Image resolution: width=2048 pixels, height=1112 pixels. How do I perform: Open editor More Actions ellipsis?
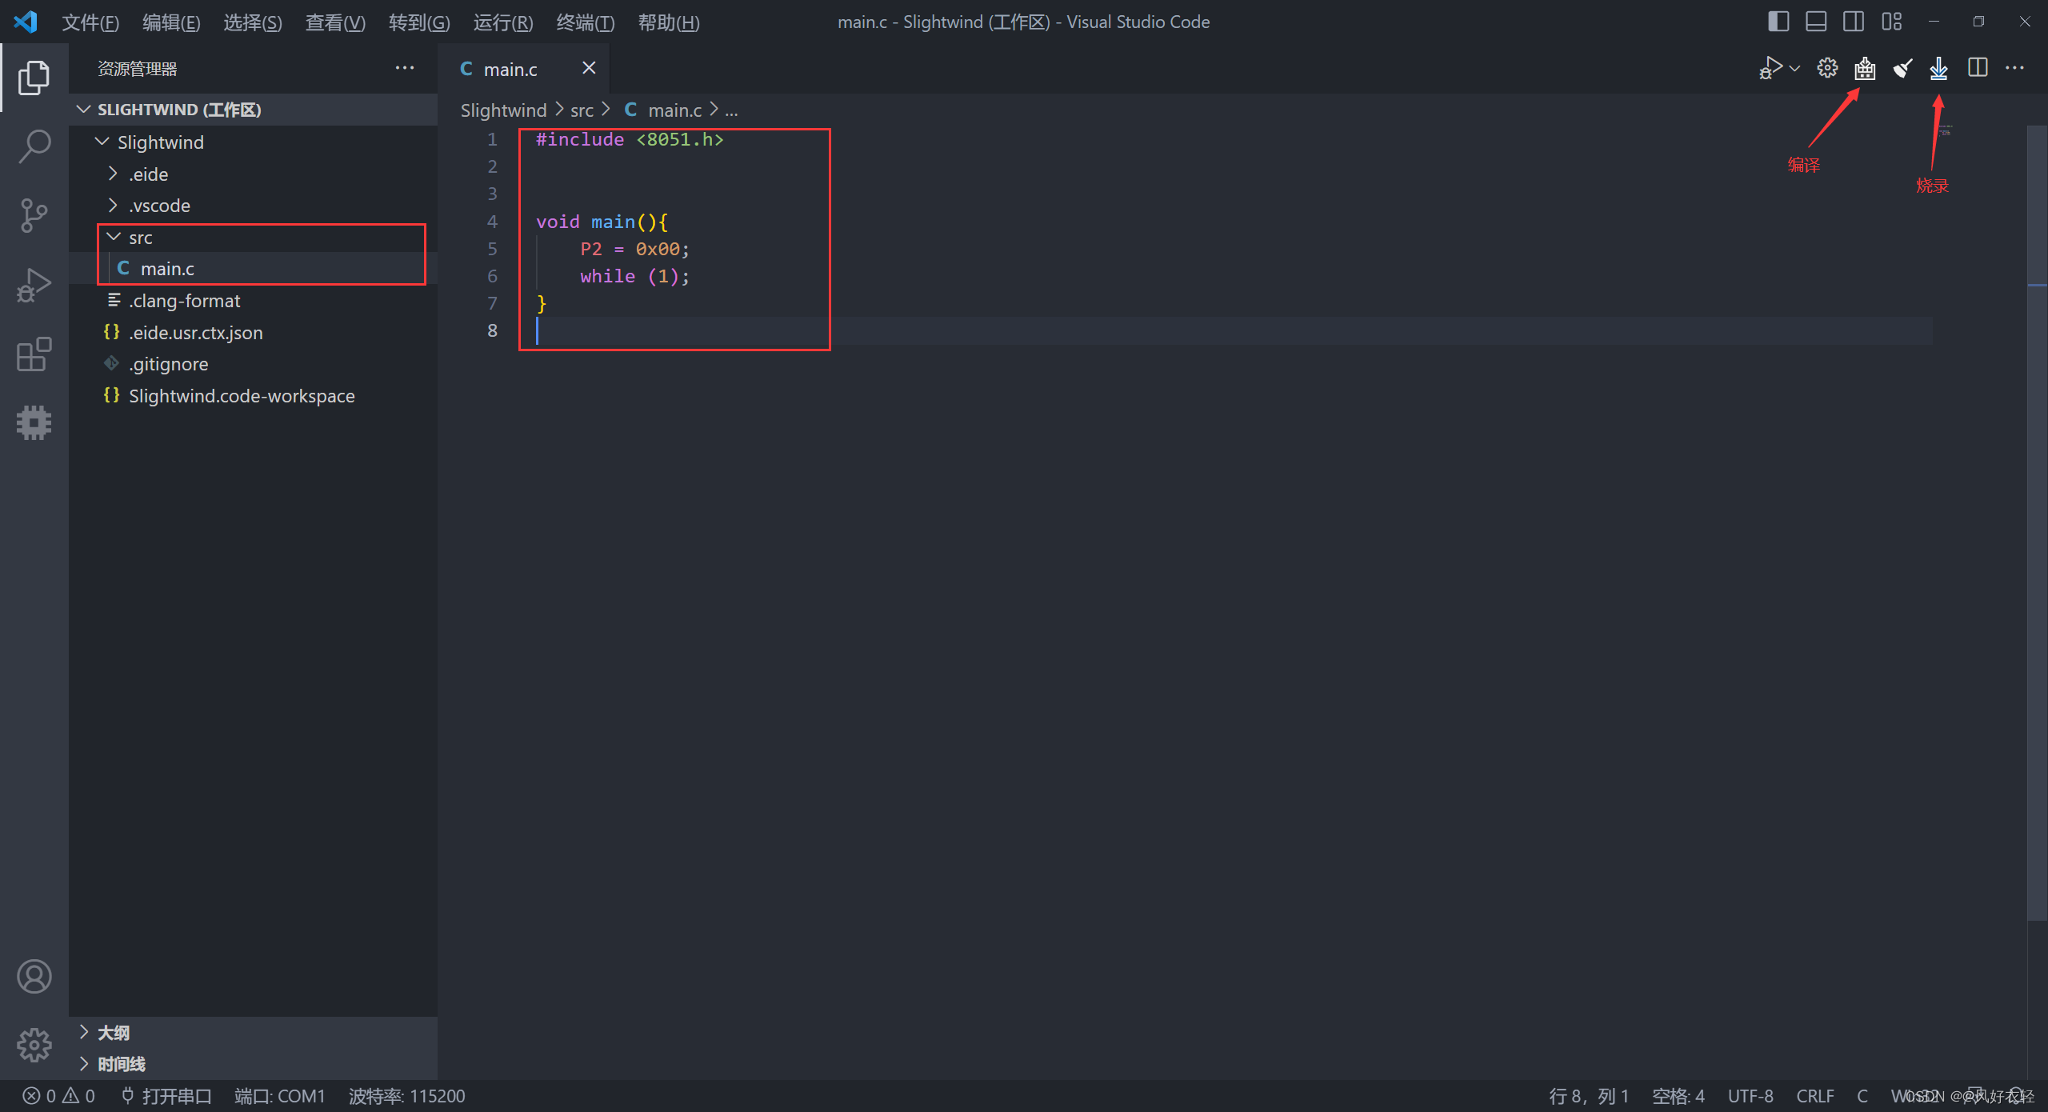(x=2014, y=69)
